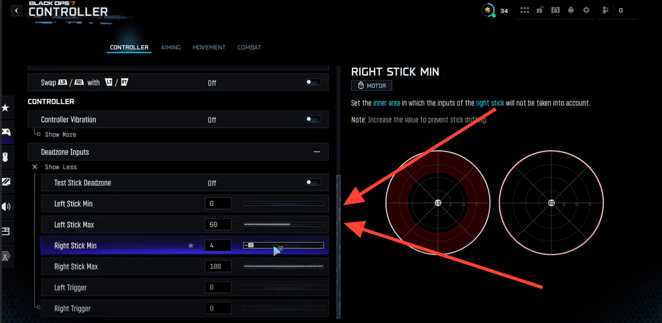Collapse options with Show Less
The width and height of the screenshot is (662, 323).
pyautogui.click(x=61, y=167)
